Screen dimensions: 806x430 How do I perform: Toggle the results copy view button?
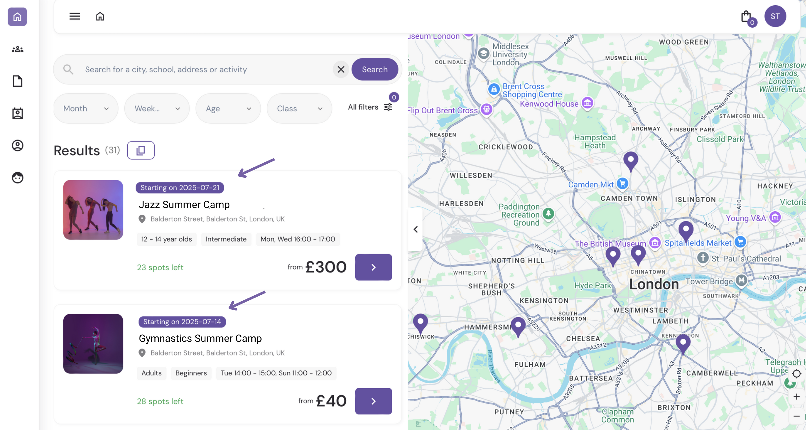(x=141, y=150)
